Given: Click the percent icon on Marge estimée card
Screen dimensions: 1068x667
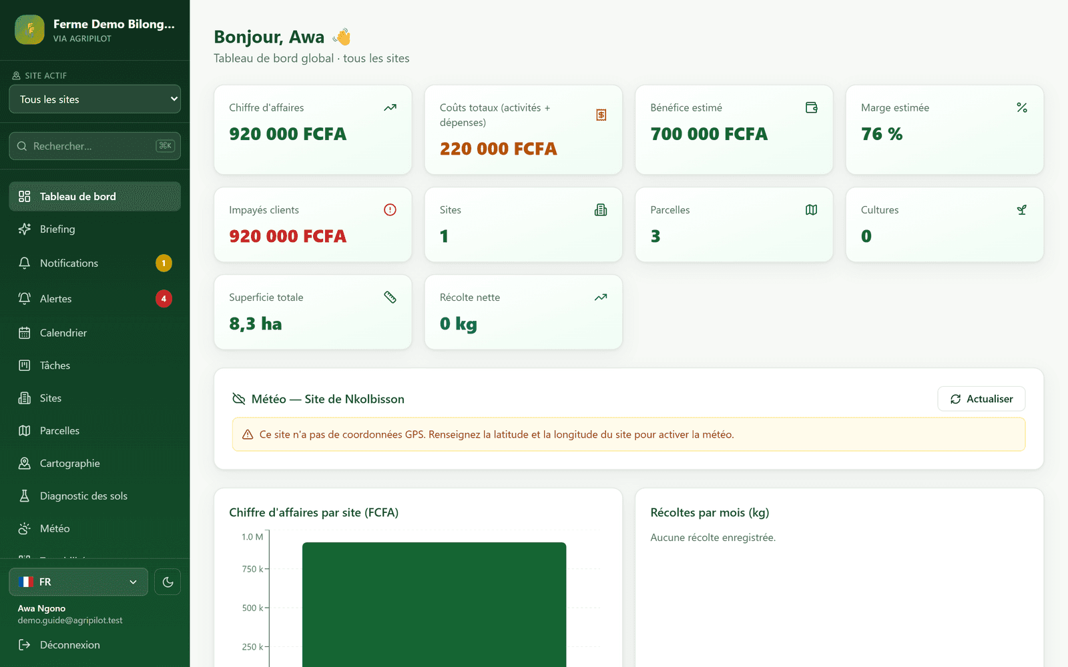Looking at the screenshot, I should point(1022,107).
